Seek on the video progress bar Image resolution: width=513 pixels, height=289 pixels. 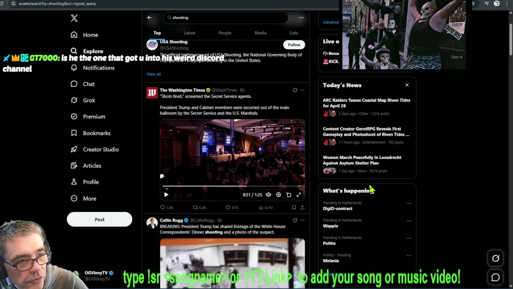232,186
